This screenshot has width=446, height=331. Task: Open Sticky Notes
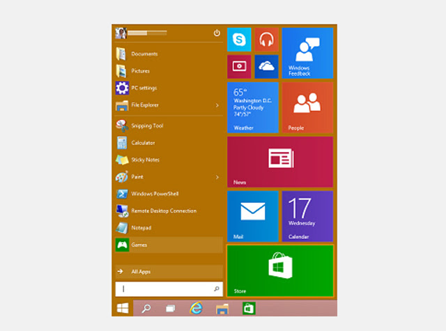(x=169, y=160)
